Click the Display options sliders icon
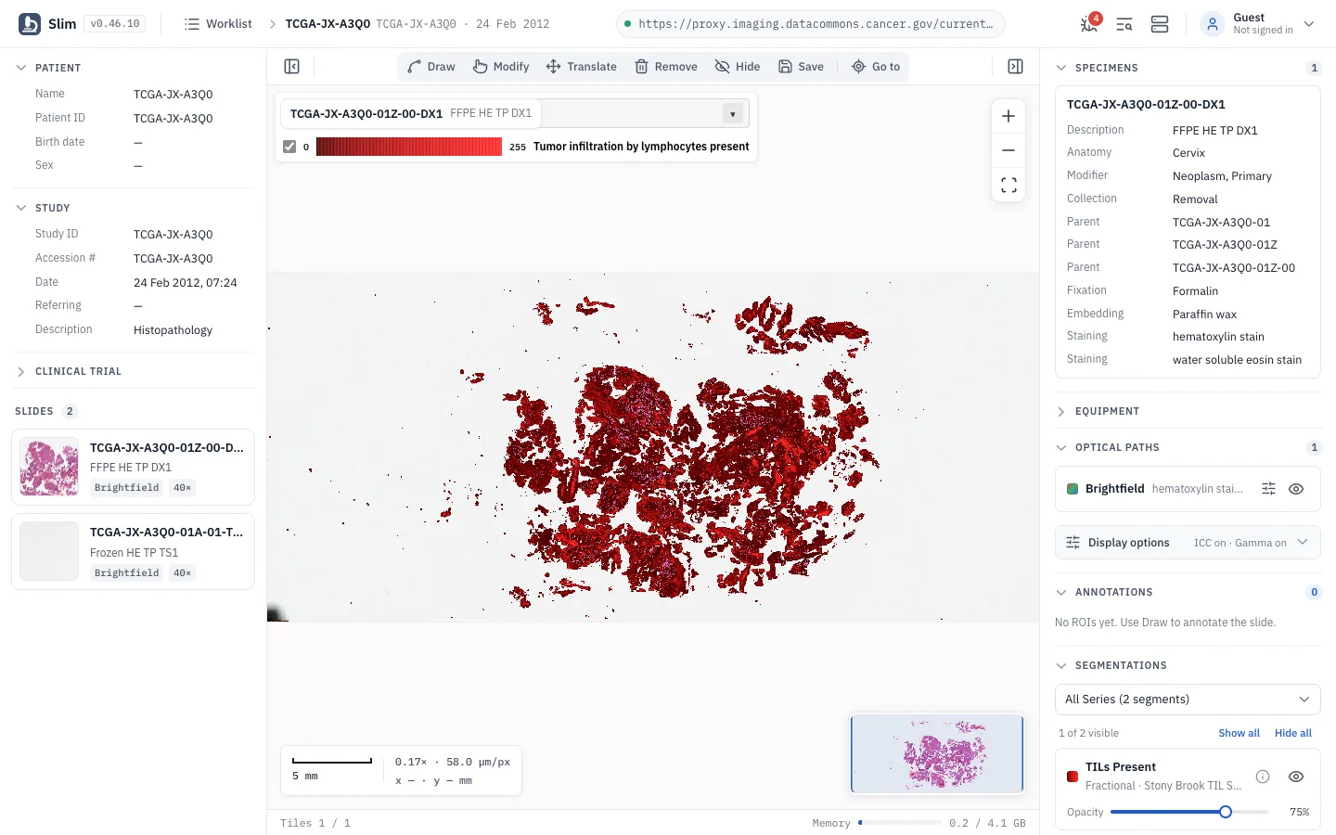 point(1073,543)
